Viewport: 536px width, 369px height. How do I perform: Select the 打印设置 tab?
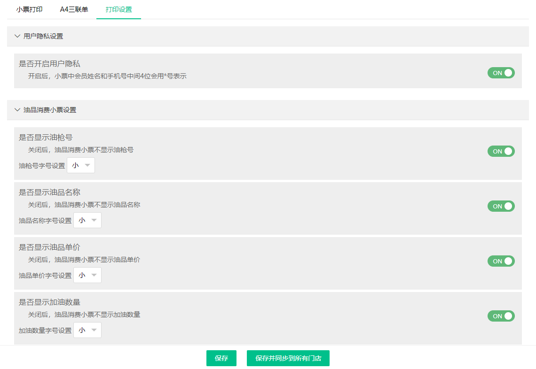tap(118, 8)
